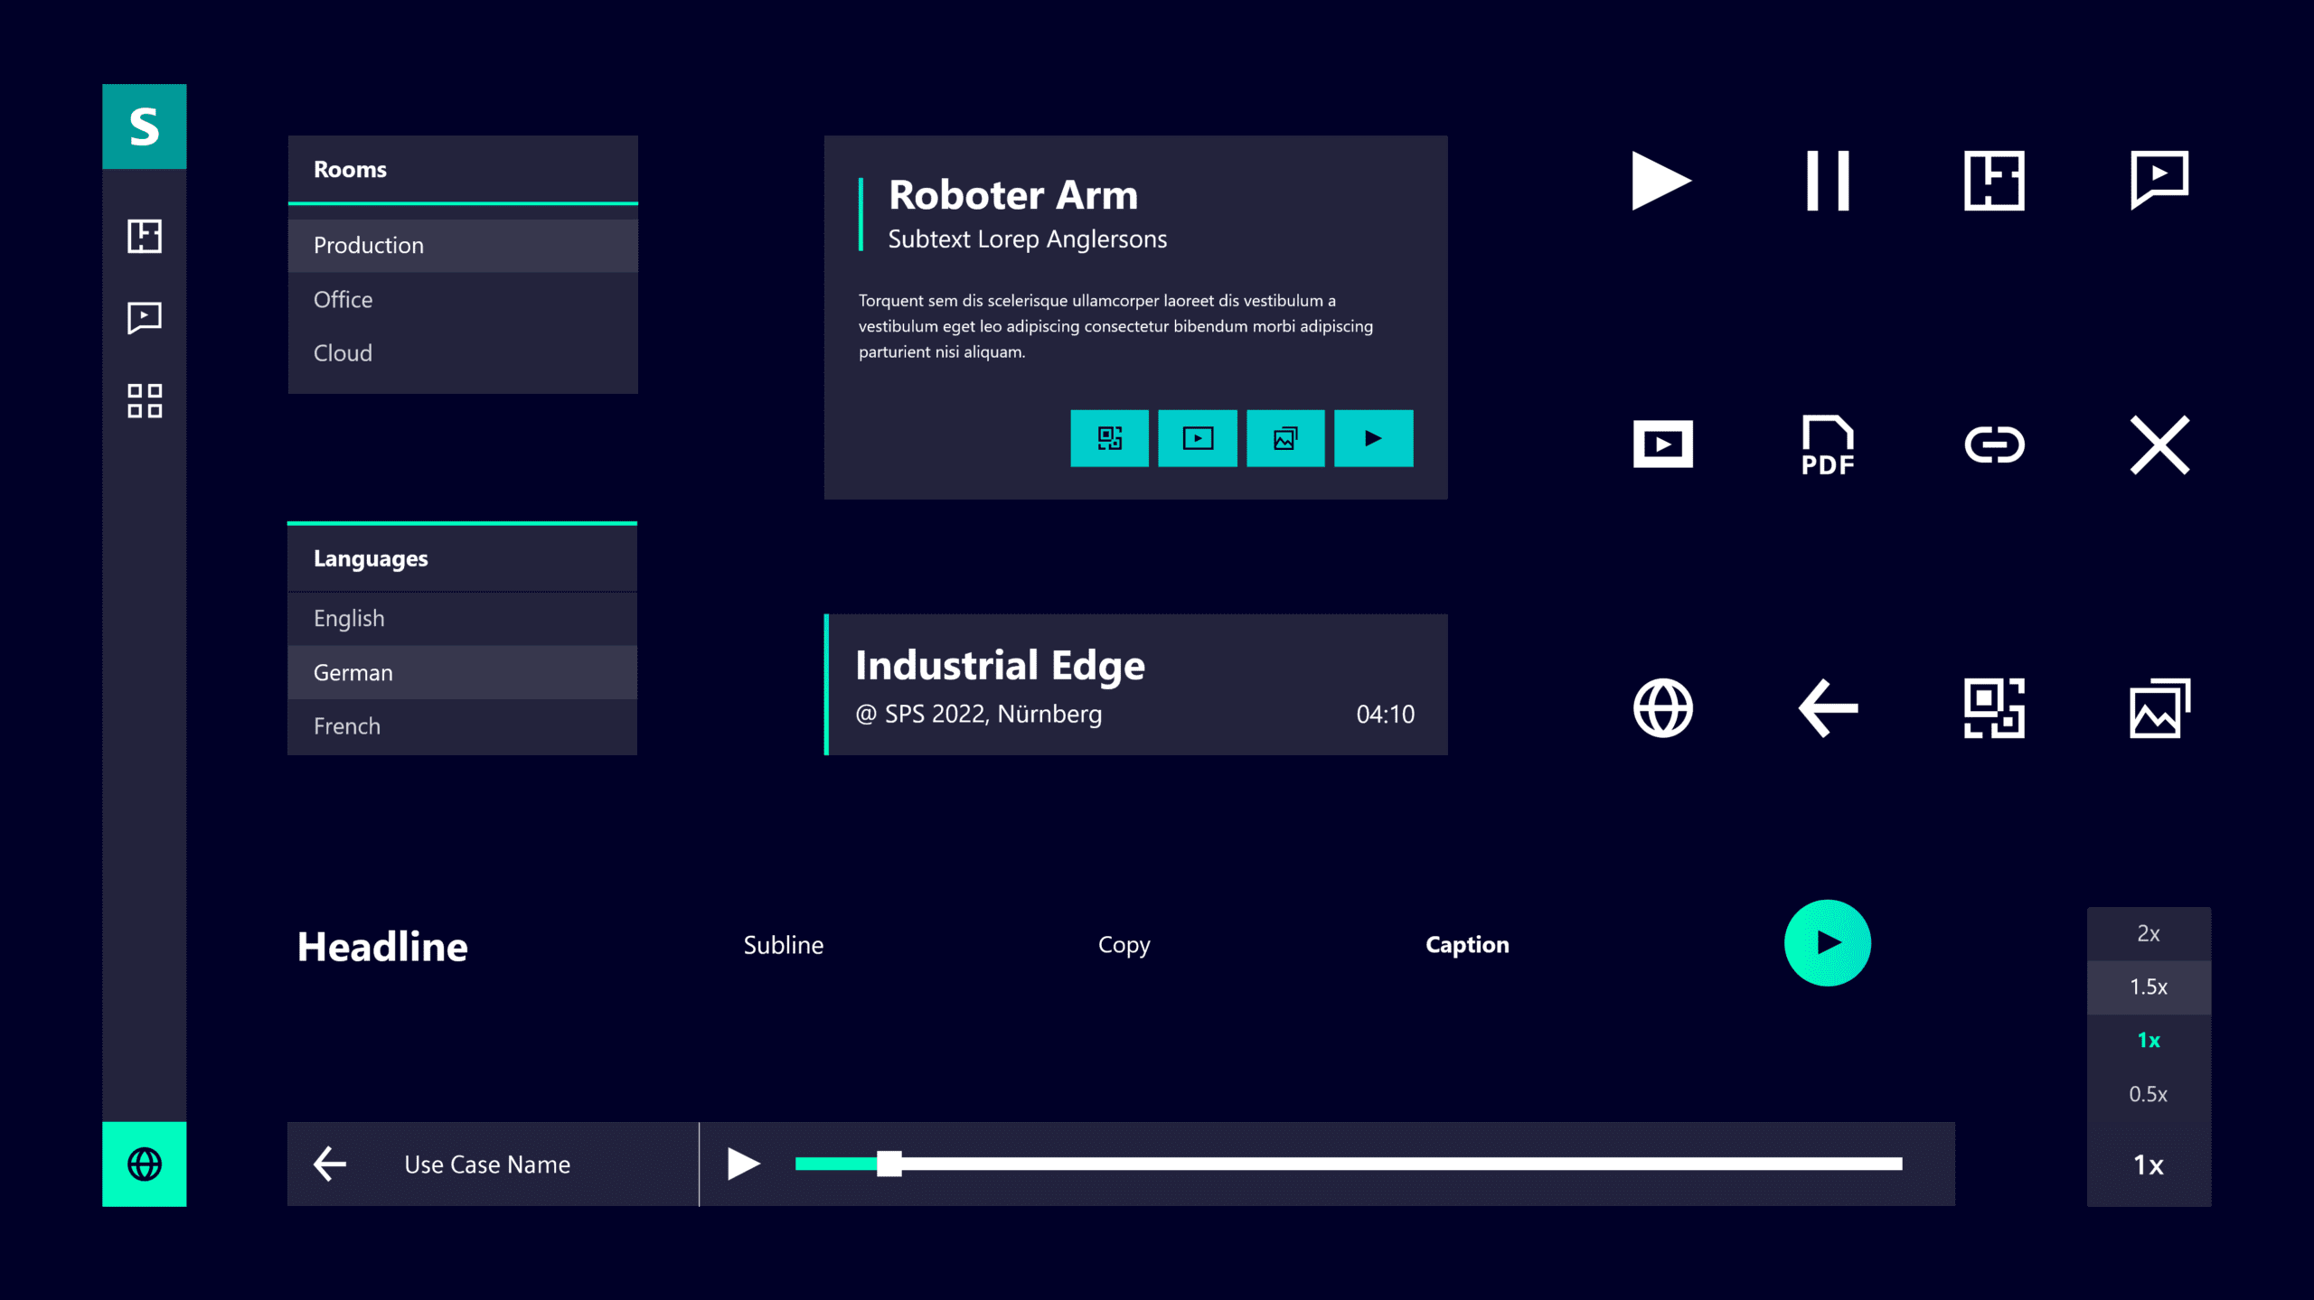Click the white unplayed part of progress bar
The height and width of the screenshot is (1300, 2314).
1402,1164
